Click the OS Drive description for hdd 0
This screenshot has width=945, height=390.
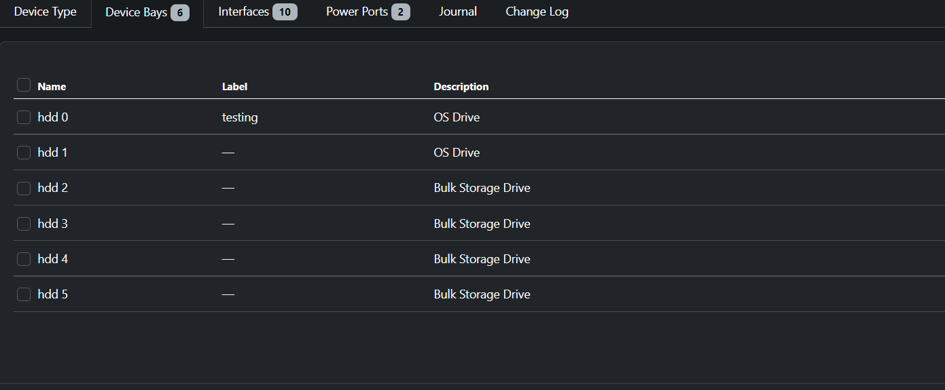coord(457,117)
